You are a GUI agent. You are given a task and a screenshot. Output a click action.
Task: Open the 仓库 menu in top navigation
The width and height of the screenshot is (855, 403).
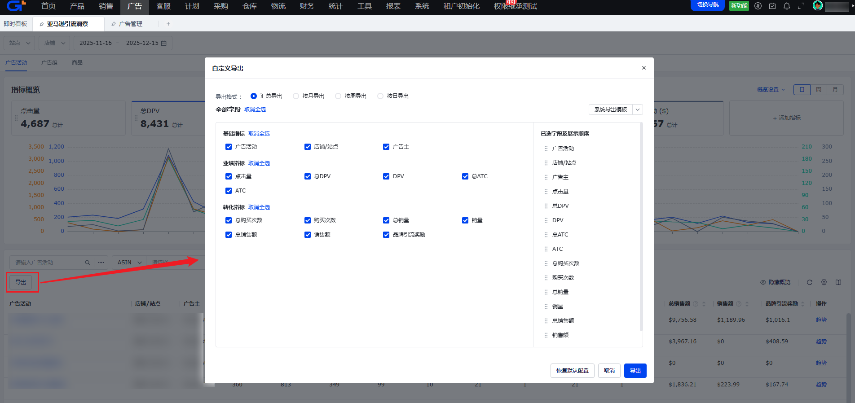point(250,6)
